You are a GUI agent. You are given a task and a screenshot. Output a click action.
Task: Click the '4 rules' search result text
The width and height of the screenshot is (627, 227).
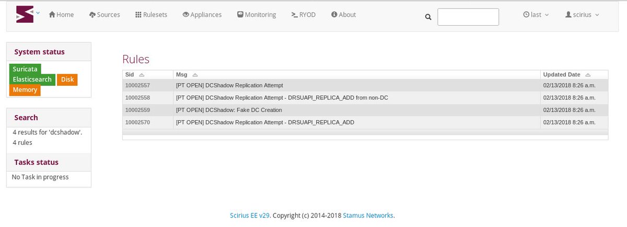coord(22,142)
